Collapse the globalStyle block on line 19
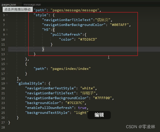160x132 pixels. point(7,84)
